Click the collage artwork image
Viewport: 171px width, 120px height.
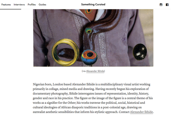click(93, 38)
